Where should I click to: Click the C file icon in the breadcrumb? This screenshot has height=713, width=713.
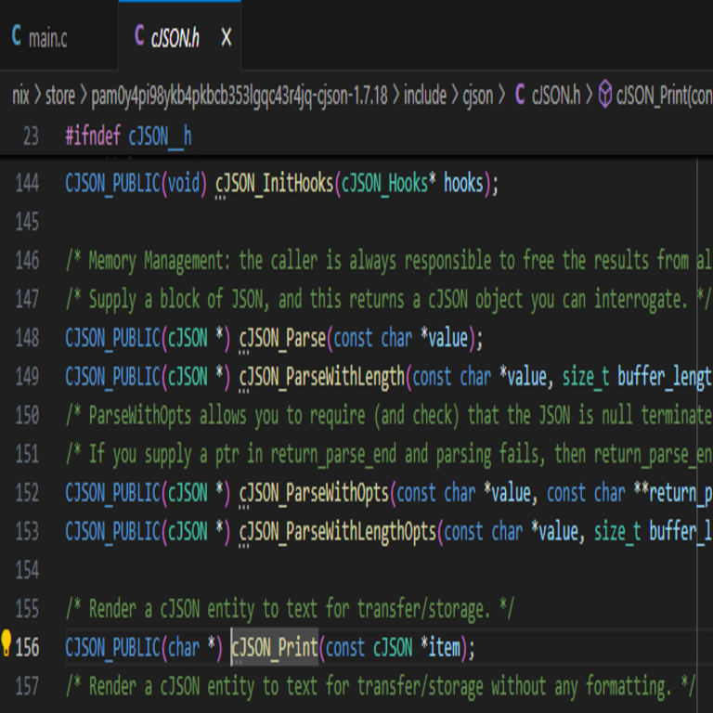(x=520, y=95)
